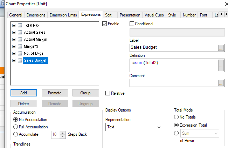Screen dimensions: 228x148
Task: Click the Label field containing Sales Budget
Action: point(174,48)
